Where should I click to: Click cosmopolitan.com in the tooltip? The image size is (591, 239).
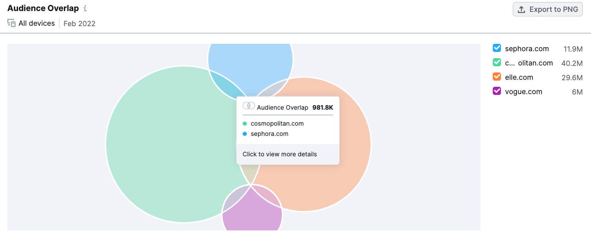click(277, 124)
